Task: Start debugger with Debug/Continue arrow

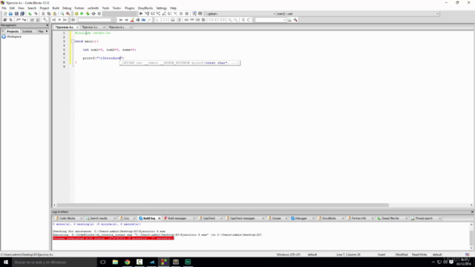Action: point(141,13)
